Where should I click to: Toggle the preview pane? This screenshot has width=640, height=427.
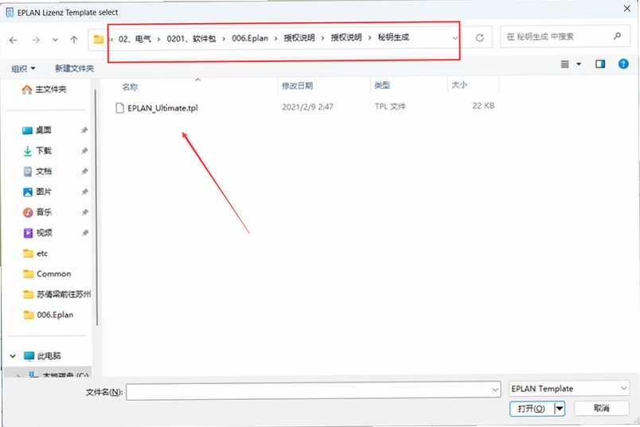tap(600, 64)
